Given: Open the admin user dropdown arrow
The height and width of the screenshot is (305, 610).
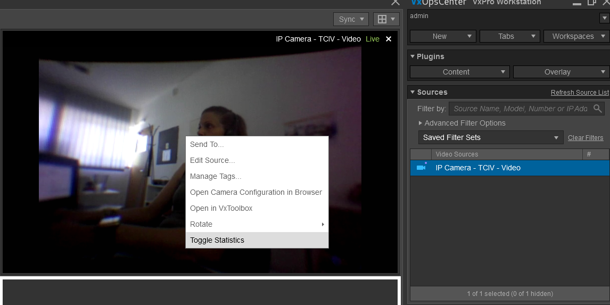Looking at the screenshot, I should 604,18.
